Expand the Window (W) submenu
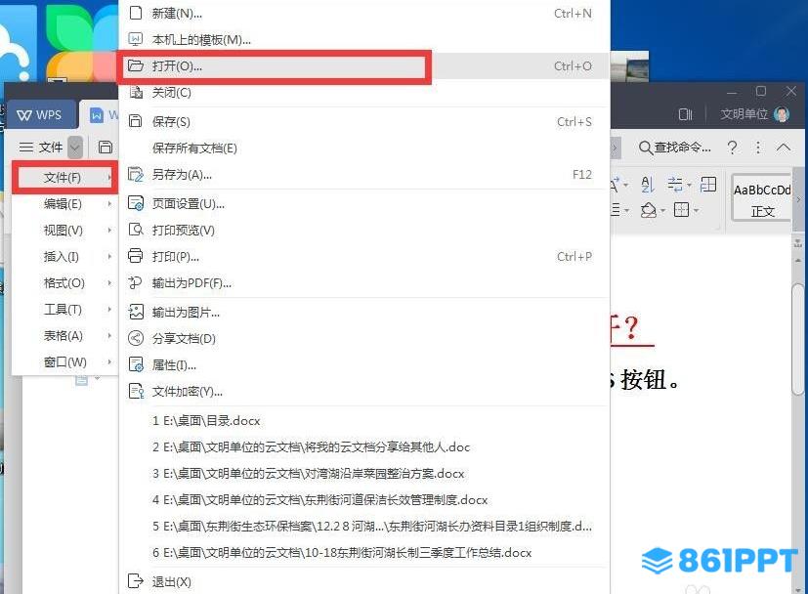This screenshot has height=594, width=808. point(64,362)
